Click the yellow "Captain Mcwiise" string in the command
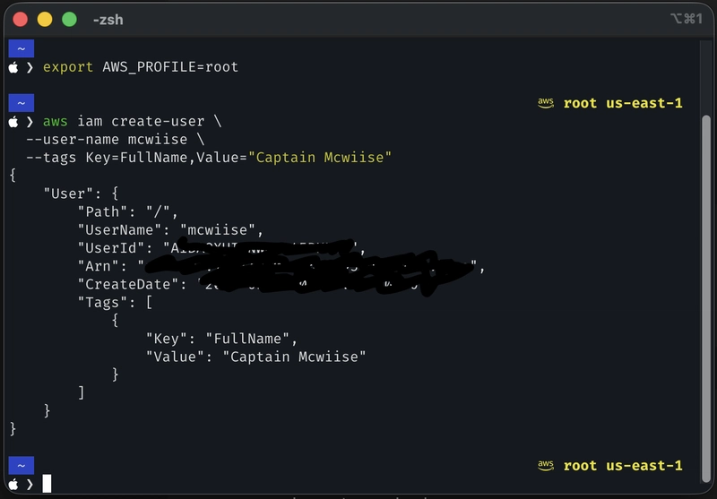Screen dimensions: 717x499 pyautogui.click(x=320, y=158)
